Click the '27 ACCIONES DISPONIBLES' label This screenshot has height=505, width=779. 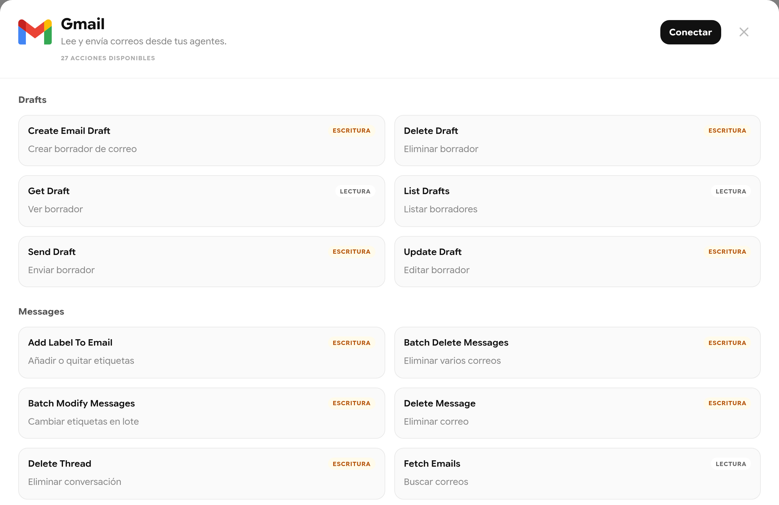point(108,58)
